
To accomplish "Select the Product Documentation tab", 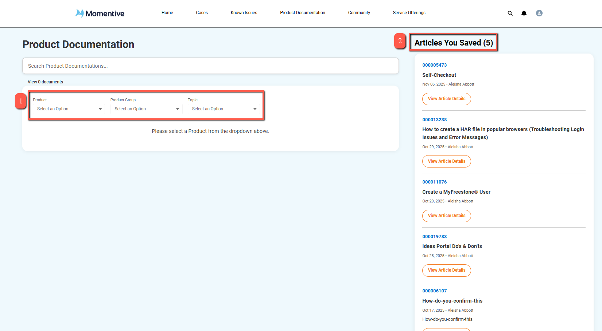I will point(303,13).
